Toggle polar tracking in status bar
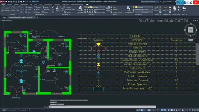 point(153,110)
